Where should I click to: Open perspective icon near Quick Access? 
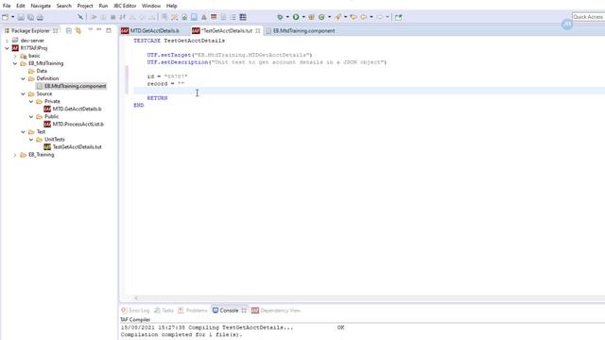coord(398,17)
